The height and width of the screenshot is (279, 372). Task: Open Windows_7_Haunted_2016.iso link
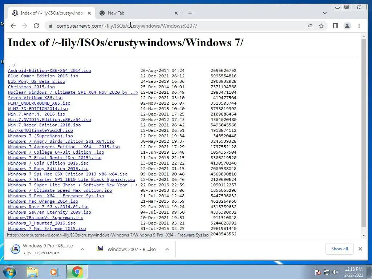tap(42, 223)
